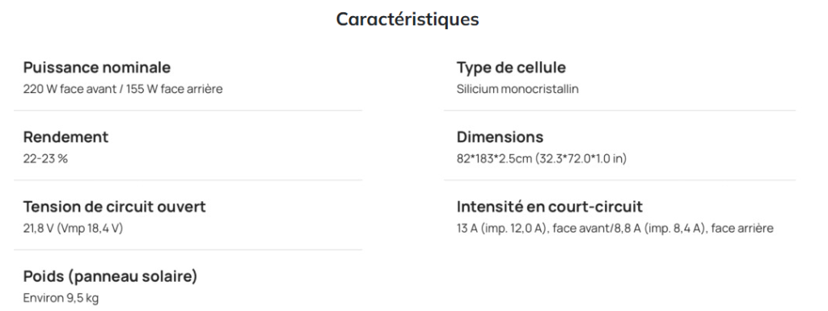Select the Dimensions label
Screen dimensions: 828x311
pyautogui.click(x=500, y=137)
